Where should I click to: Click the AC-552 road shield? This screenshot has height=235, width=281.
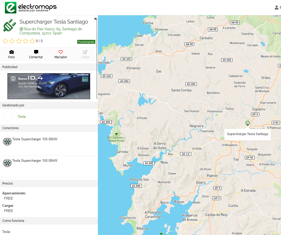tap(124, 81)
